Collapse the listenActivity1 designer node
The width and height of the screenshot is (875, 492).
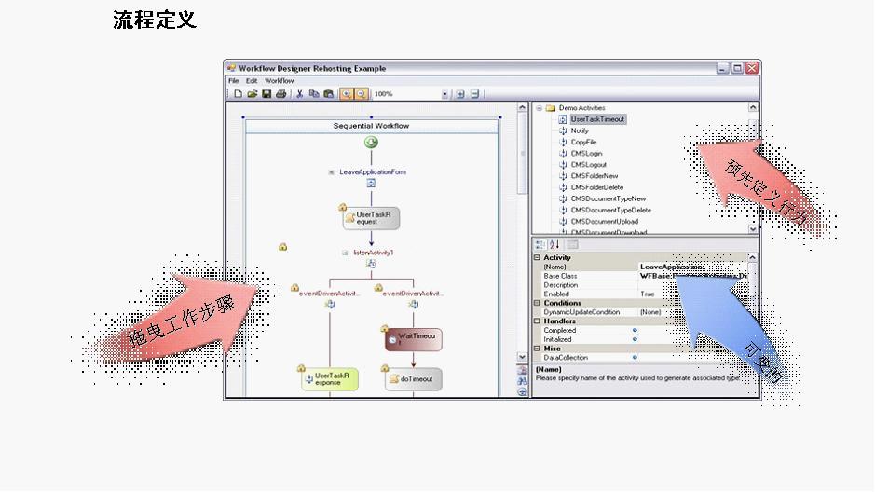coord(345,253)
